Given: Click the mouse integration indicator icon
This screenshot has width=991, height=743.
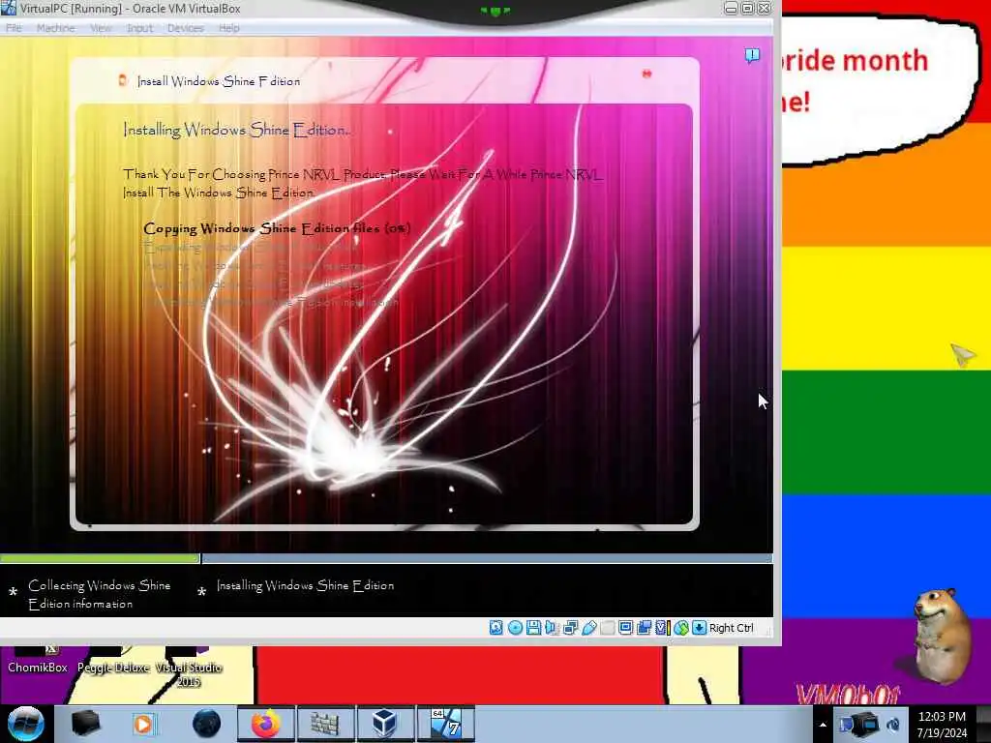Looking at the screenshot, I should (680, 627).
